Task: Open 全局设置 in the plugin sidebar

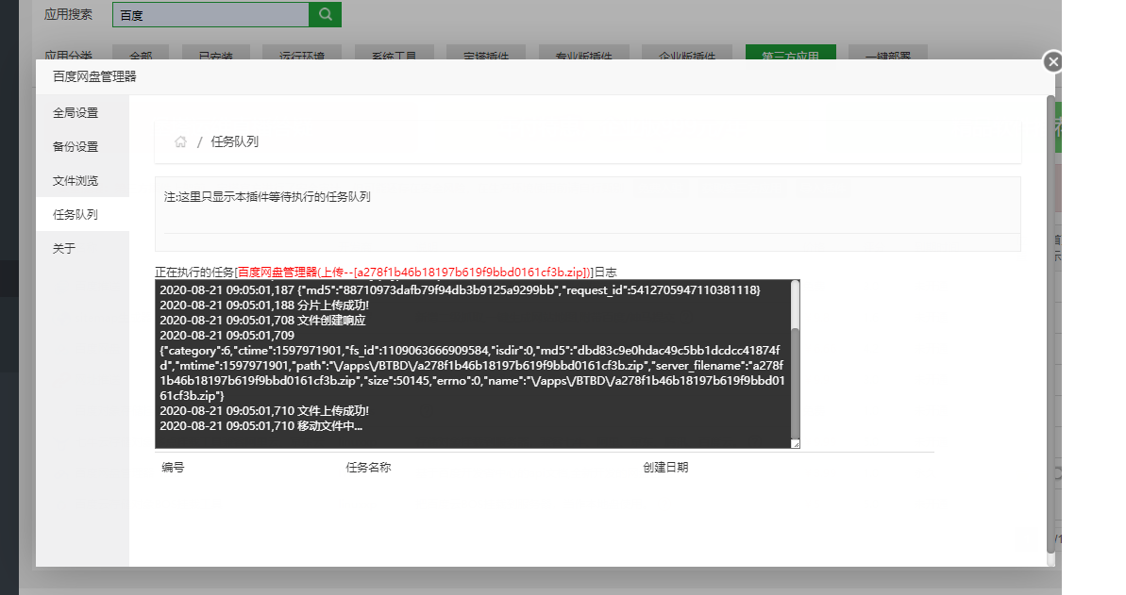Action: tap(82, 113)
